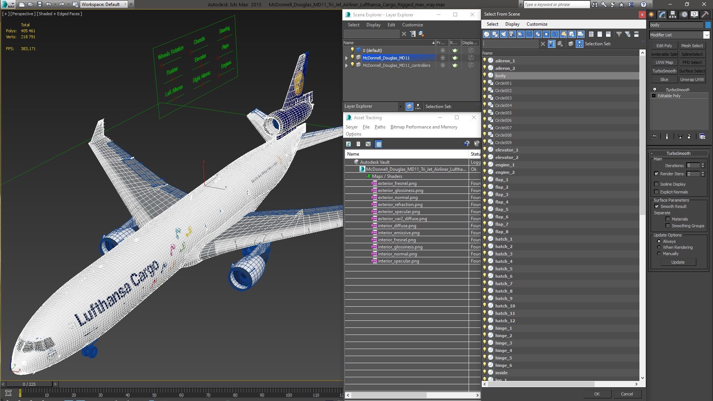713x401 pixels.
Task: Expand the McDonnell_Douglas_MD11 layer
Action: 346,58
